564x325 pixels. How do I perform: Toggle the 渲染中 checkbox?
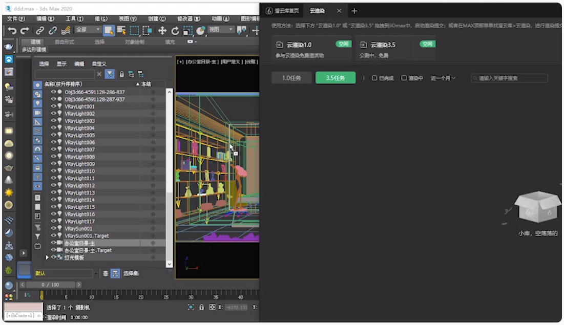point(404,78)
